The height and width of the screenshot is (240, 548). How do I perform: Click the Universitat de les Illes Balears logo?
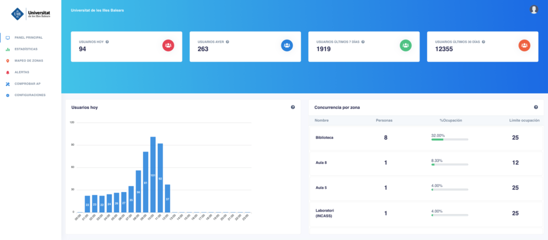pyautogui.click(x=31, y=15)
